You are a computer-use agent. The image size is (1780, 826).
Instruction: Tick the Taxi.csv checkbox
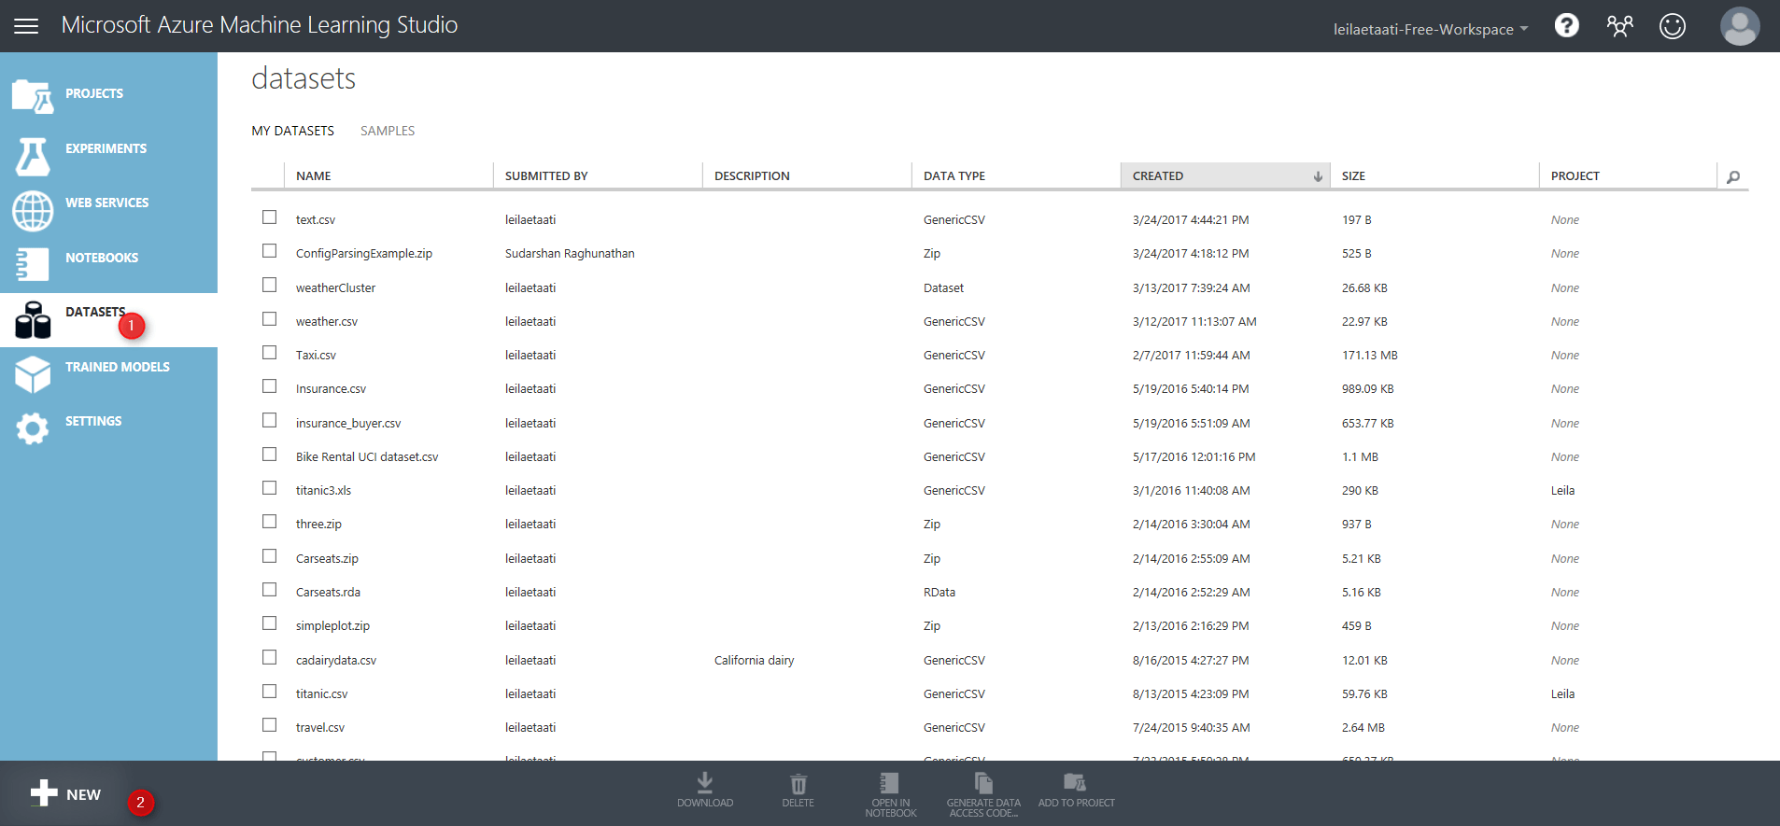pos(270,352)
